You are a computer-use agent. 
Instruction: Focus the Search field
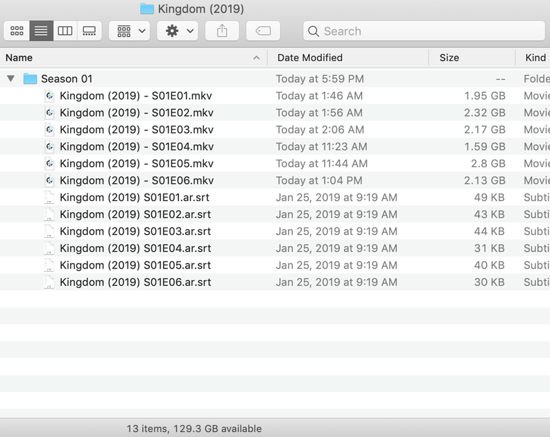point(424,31)
